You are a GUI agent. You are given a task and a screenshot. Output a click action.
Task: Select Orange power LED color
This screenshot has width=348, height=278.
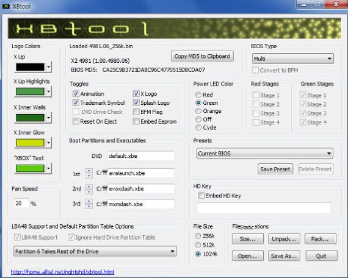[x=198, y=111]
